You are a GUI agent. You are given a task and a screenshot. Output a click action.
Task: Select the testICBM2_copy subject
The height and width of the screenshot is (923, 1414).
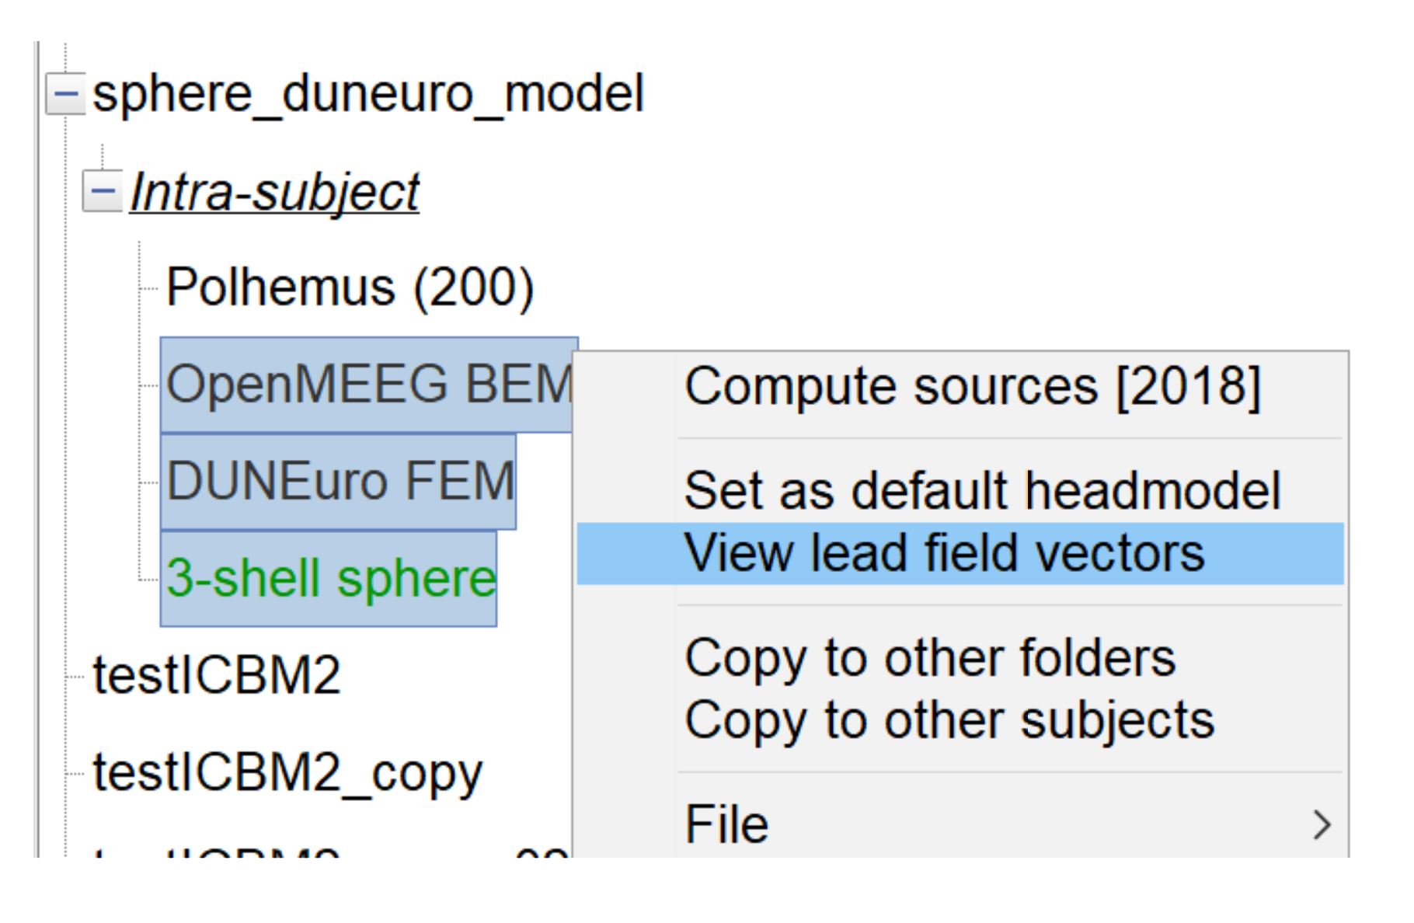287,772
